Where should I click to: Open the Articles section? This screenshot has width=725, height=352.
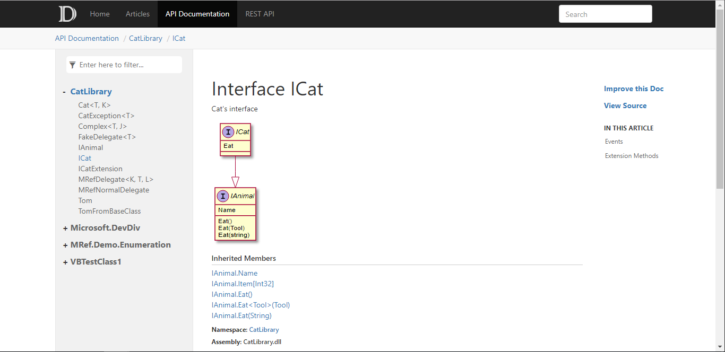[137, 14]
